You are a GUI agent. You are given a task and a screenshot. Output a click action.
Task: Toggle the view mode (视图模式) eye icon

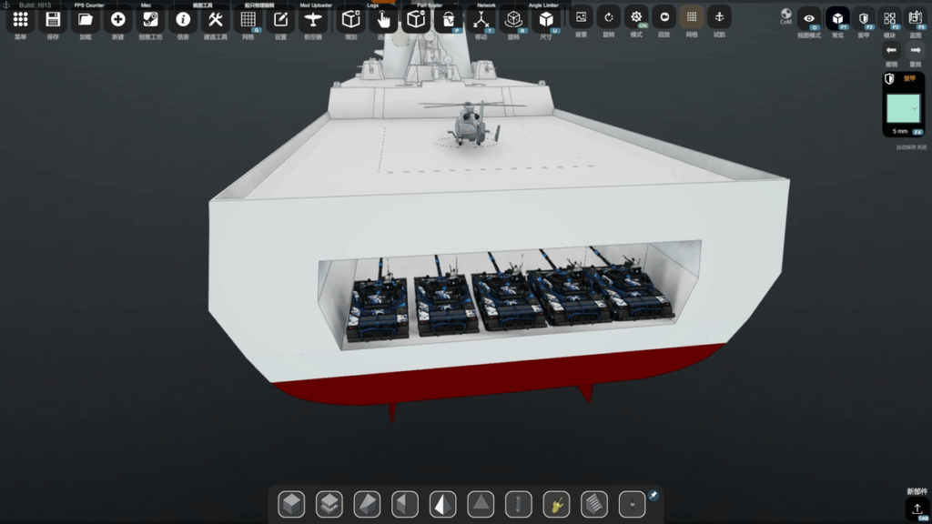(x=808, y=18)
